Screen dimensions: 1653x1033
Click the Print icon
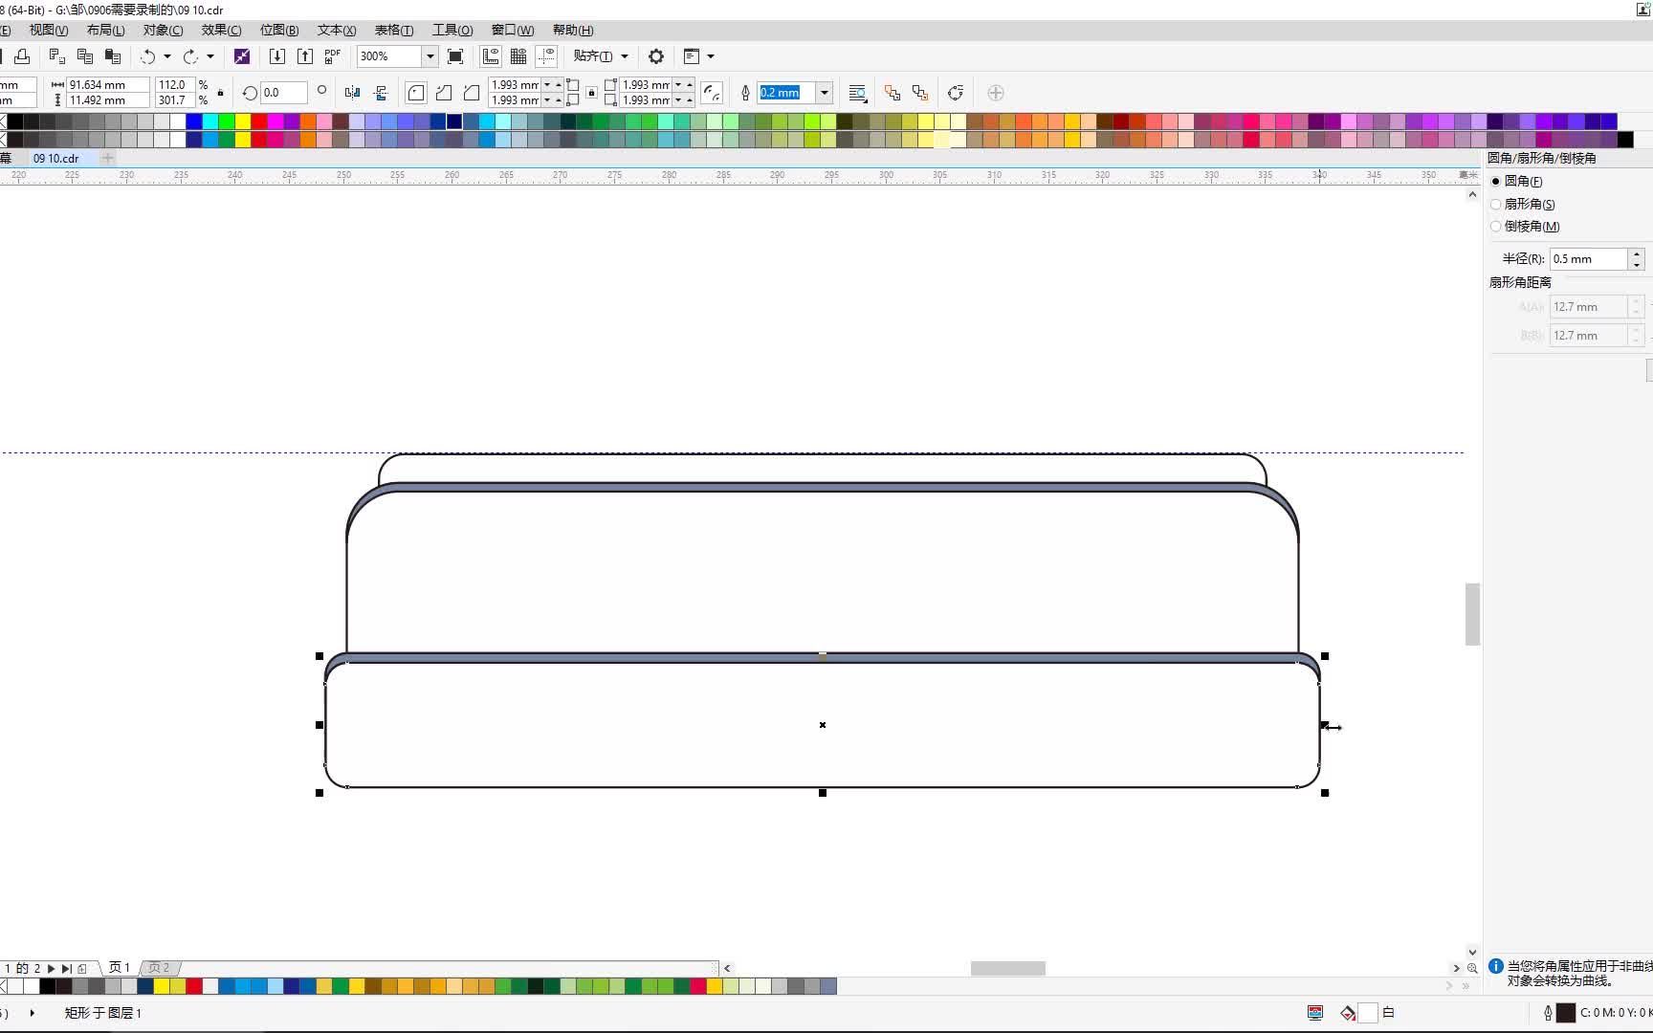(22, 56)
